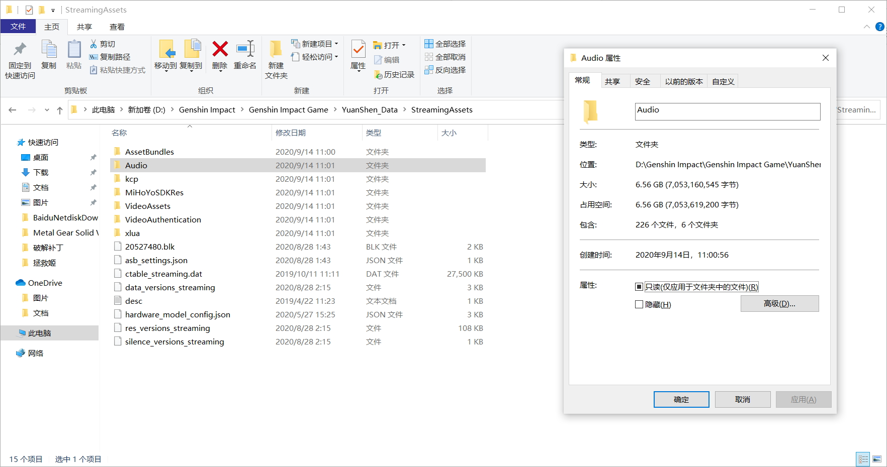This screenshot has width=887, height=467.
Task: Open Customize (自定义) tab in properties
Action: [723, 81]
